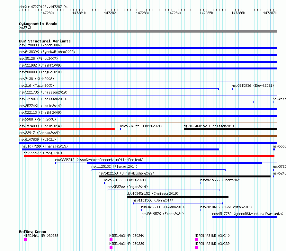286x251 pixels.
Task: Click MIR514A1 magenta gene box
Action: click(25, 239)
